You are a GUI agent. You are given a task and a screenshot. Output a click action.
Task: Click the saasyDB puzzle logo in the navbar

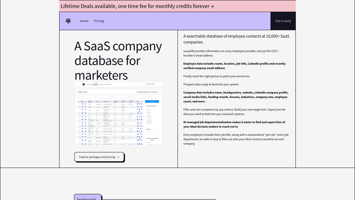[68, 21]
